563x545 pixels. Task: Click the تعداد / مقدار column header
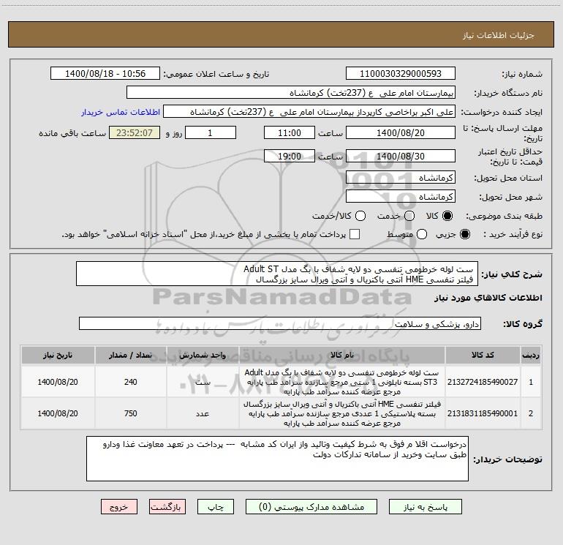click(131, 355)
